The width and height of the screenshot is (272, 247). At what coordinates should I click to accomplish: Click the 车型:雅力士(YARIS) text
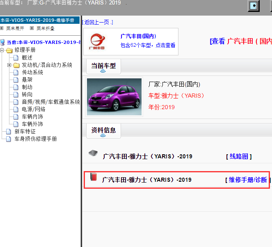176,96
